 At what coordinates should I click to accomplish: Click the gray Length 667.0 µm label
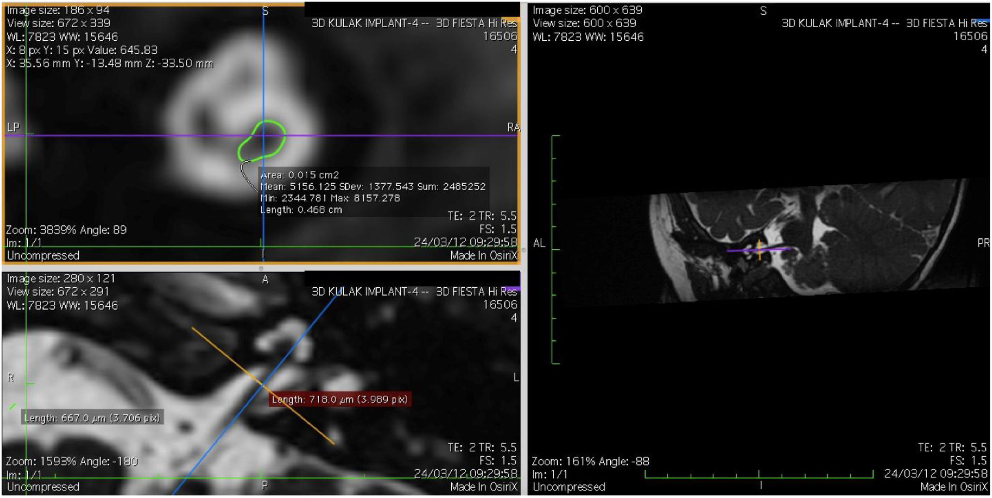pos(92,418)
